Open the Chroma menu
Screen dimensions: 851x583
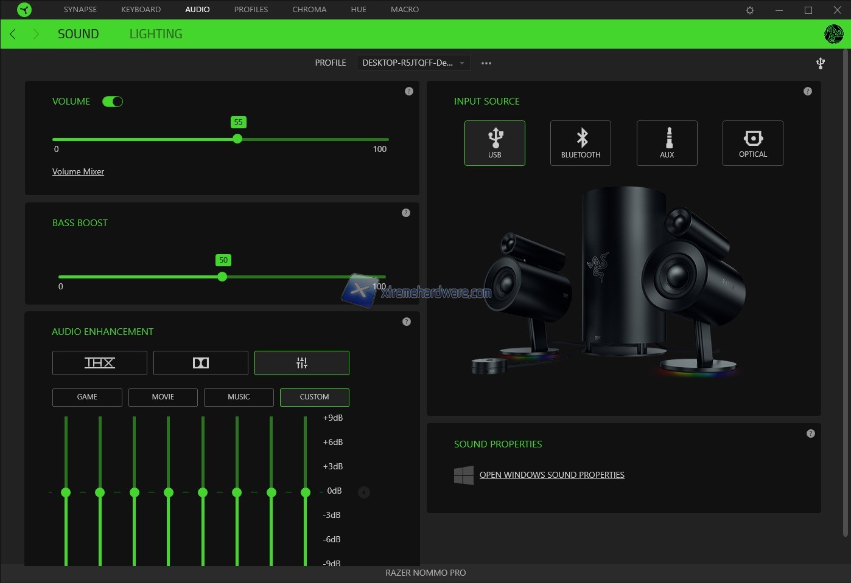click(309, 10)
